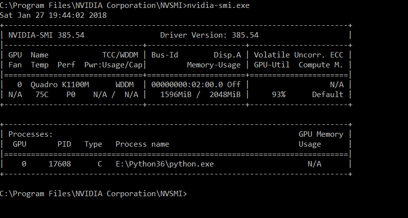Click the process type 'C'
The height and width of the screenshot is (218, 408).
(100, 163)
